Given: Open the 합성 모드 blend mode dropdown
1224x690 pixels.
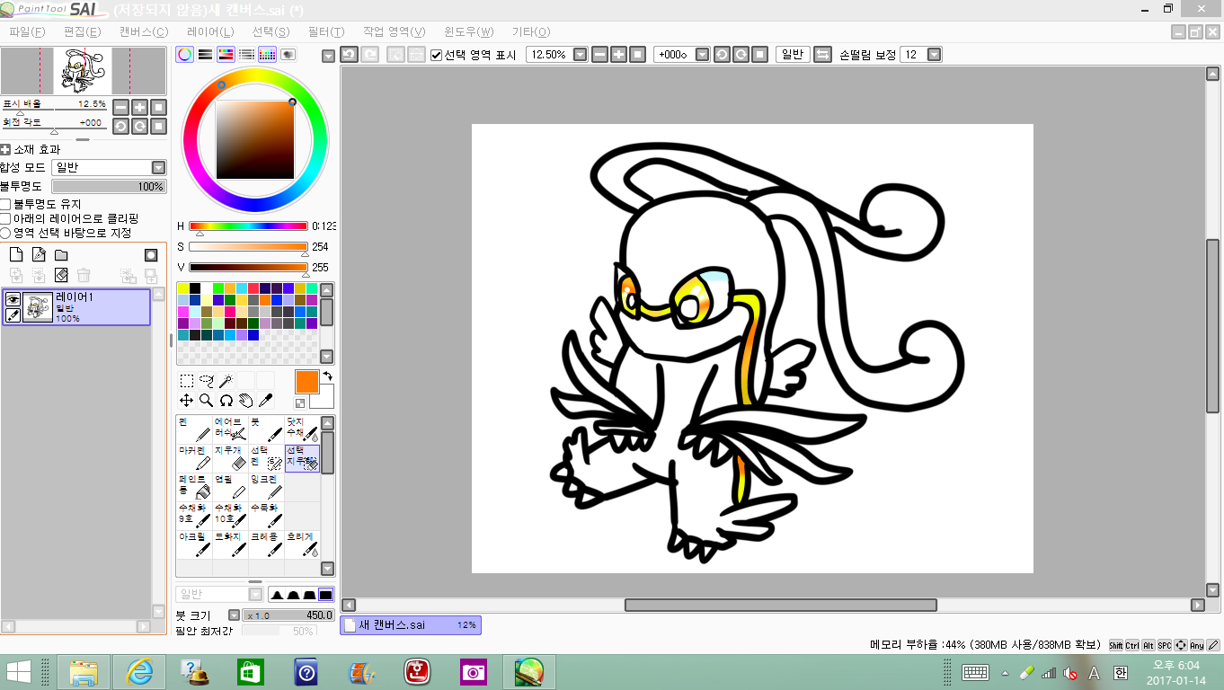Looking at the screenshot, I should coord(158,168).
